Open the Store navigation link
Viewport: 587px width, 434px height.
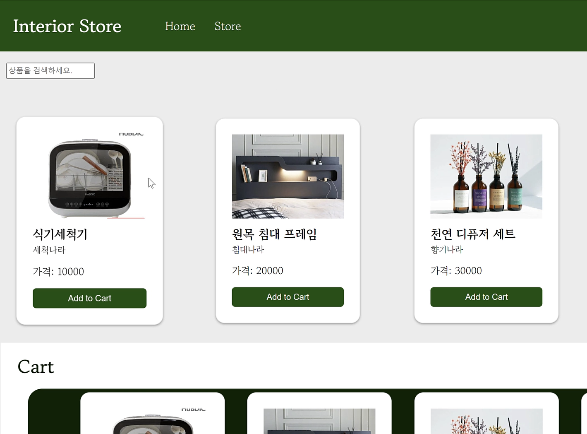(228, 26)
